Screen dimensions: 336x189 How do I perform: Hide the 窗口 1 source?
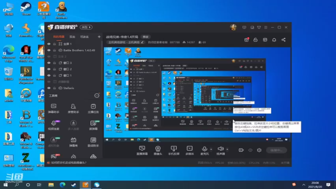49,76
